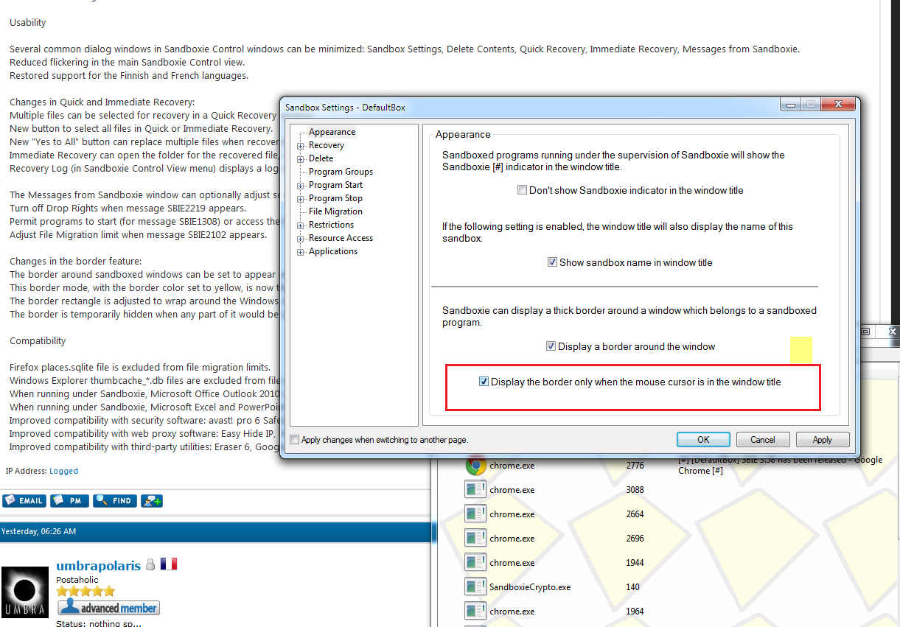Click the EMAIL button under the forum post
Image resolution: width=900 pixels, height=627 pixels.
click(24, 500)
